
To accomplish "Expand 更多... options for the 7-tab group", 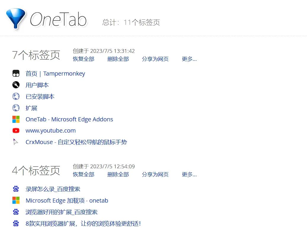I will pos(189,59).
